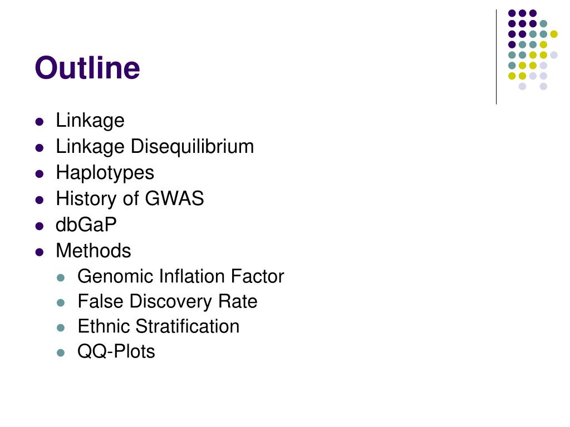Click the History of GWAS text
This screenshot has width=570, height=427.
coord(129,198)
